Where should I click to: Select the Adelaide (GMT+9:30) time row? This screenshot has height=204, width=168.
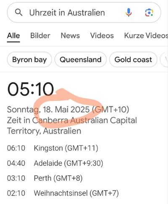pos(55,163)
